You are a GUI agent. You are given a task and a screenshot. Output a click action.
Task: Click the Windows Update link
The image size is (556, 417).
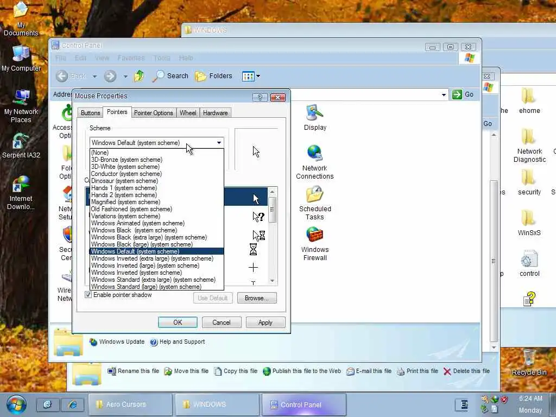point(117,342)
